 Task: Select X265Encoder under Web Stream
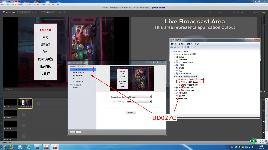point(78,88)
